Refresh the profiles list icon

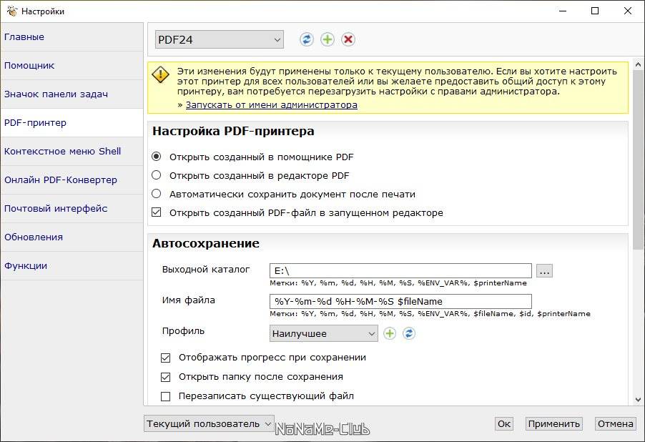(x=409, y=333)
